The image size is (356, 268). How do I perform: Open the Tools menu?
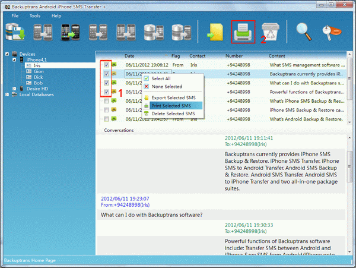click(x=35, y=15)
